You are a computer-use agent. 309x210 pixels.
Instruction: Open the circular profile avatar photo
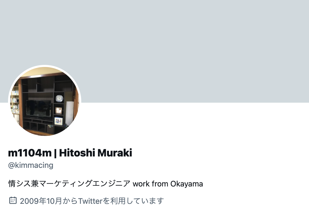coord(45,101)
